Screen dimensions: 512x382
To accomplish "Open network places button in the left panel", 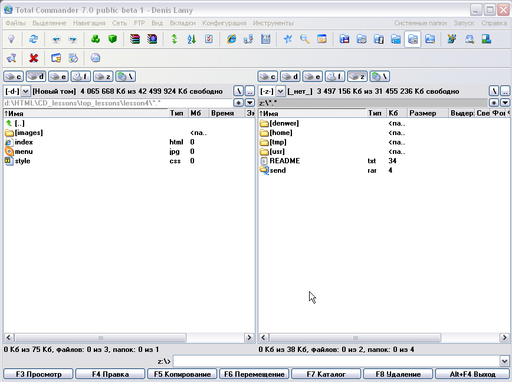I will coord(126,77).
